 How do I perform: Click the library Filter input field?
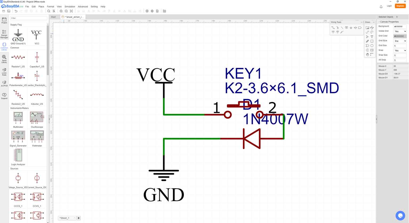(x=29, y=18)
